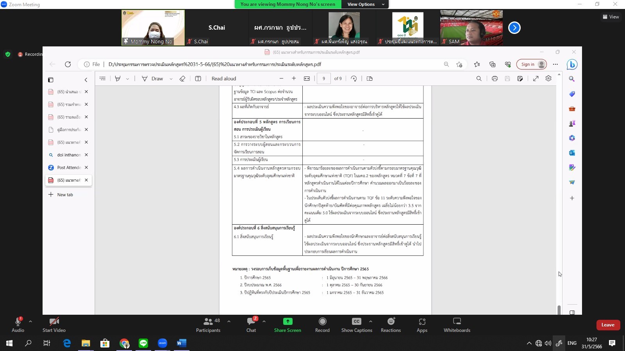
Task: Rotate the PDF page
Action: click(354, 79)
